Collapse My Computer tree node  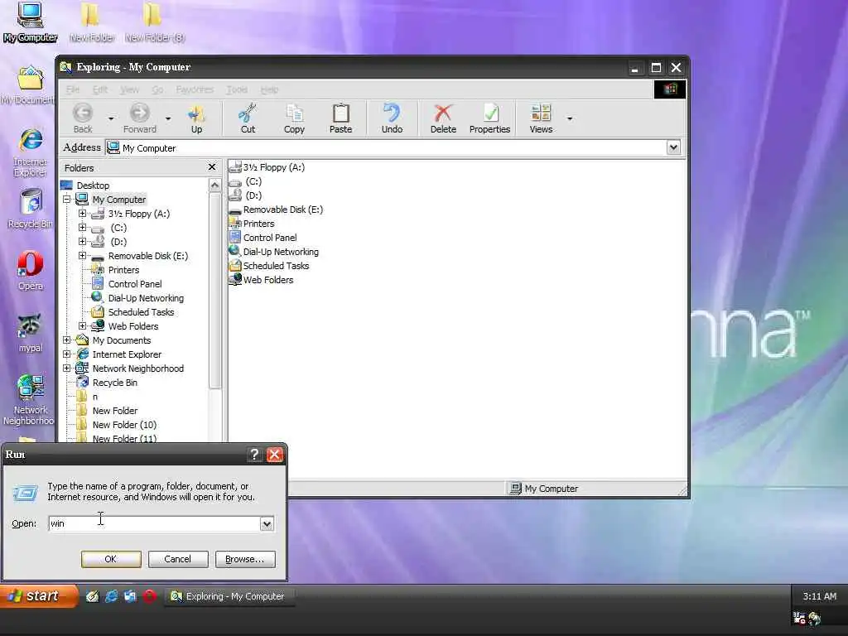click(66, 199)
